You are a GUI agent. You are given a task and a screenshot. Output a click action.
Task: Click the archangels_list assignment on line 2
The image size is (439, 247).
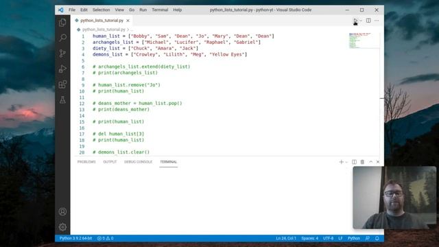[177, 43]
